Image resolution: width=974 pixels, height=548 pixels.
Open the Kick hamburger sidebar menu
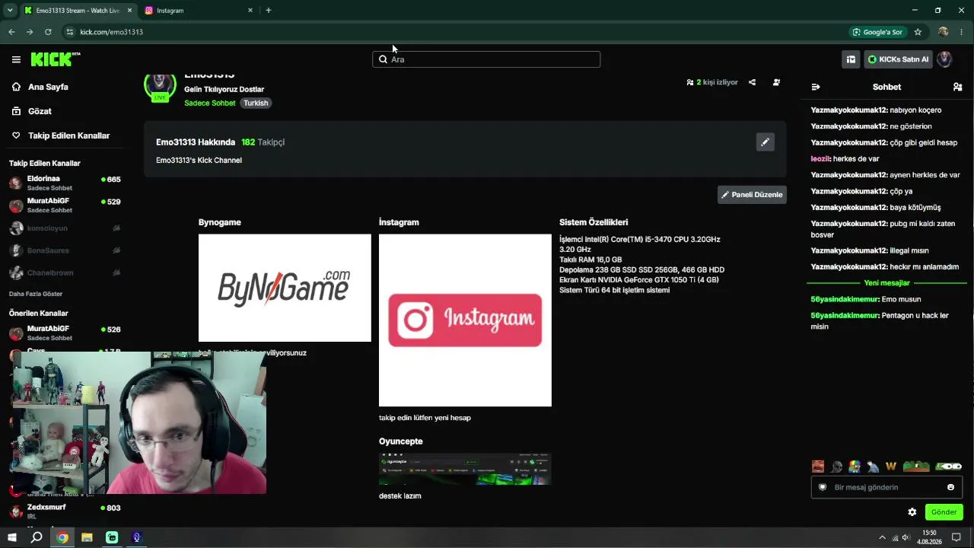coord(16,59)
